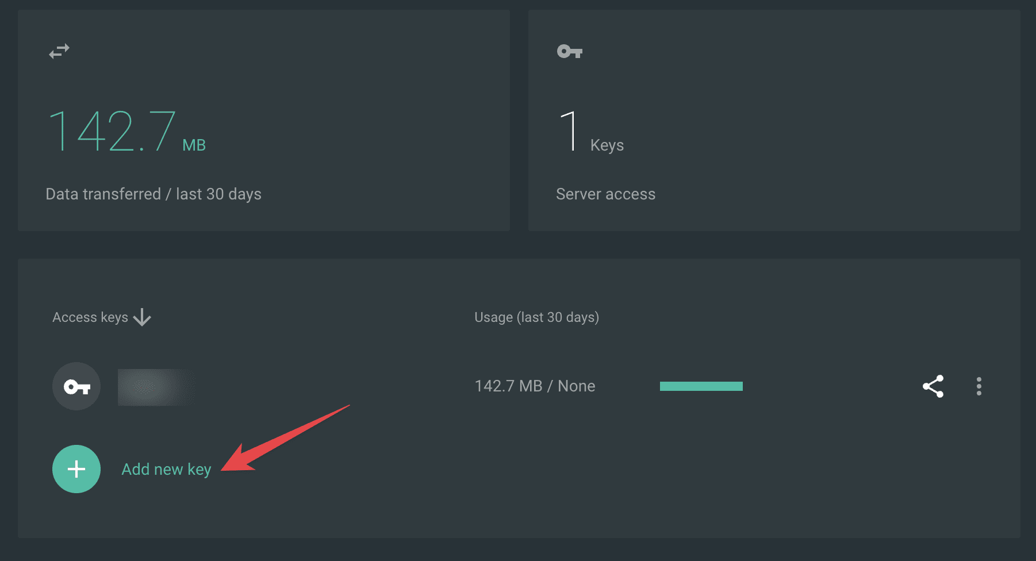Click the "Usage (last 30 days)" column header

tap(536, 317)
